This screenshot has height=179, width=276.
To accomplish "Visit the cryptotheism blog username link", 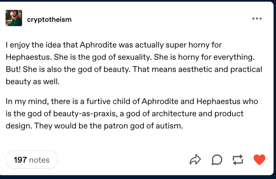I will (49, 20).
